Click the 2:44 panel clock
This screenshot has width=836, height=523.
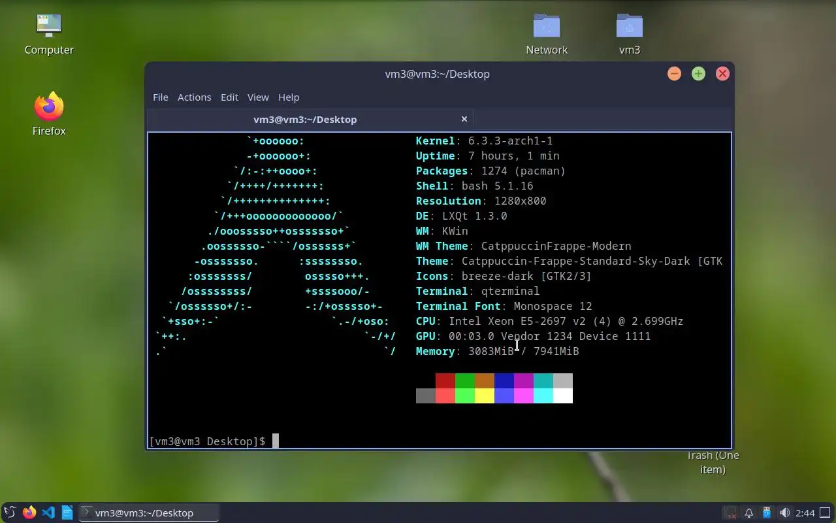805,513
